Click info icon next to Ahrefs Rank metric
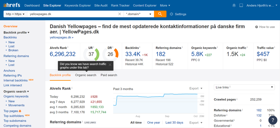This screenshot has height=128, width=280. 68,47
